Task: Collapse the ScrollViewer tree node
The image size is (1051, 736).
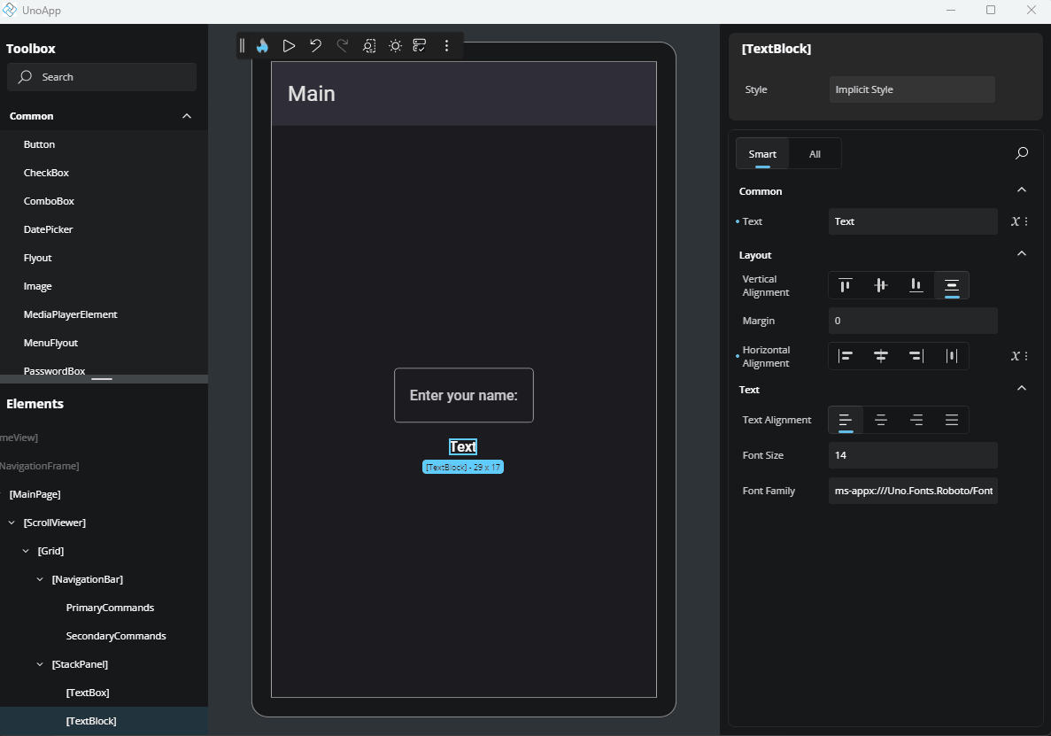Action: pos(12,522)
